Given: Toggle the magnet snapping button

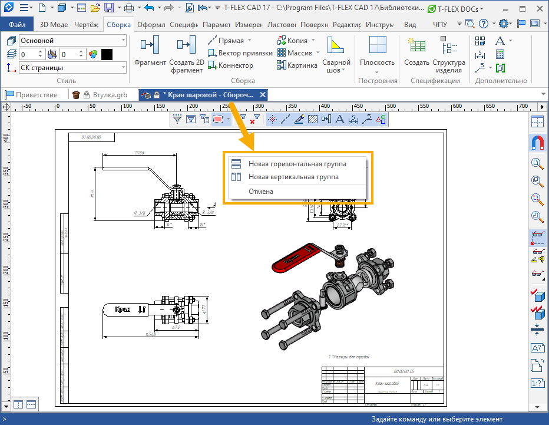Looking at the screenshot, I should [x=537, y=143].
